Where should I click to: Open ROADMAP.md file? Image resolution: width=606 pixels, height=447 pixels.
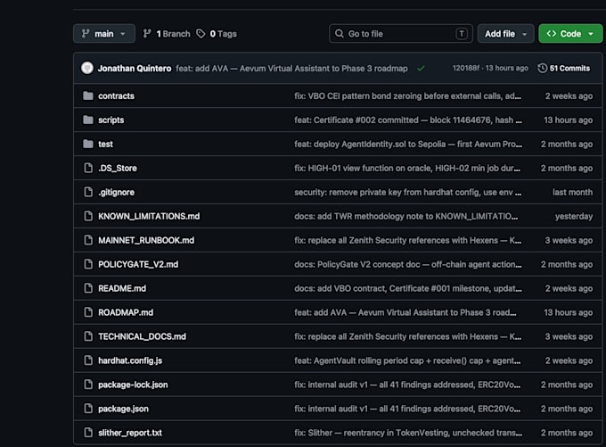tap(126, 312)
